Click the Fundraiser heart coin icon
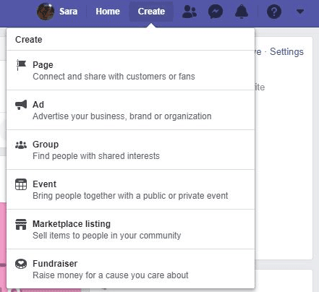The height and width of the screenshot is (292, 319). coord(21,264)
